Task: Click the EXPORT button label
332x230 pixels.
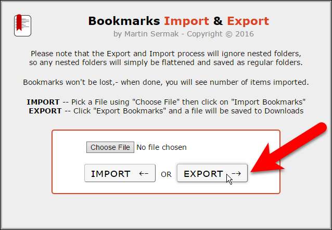Action: point(203,174)
